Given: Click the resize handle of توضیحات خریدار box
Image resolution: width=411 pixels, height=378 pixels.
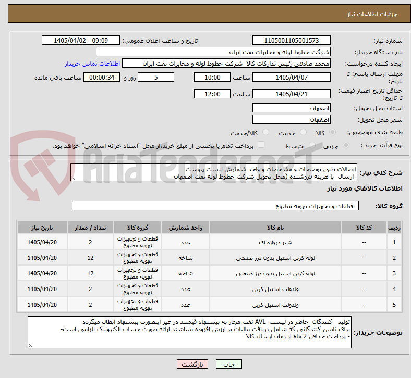Looking at the screenshot, I should point(30,346).
